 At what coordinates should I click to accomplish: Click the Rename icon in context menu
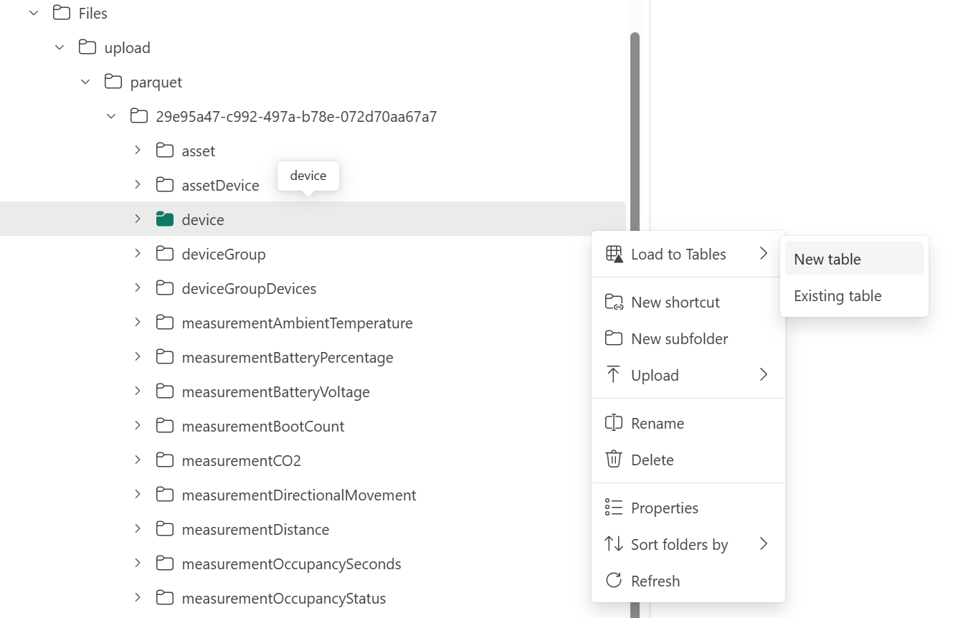point(614,423)
